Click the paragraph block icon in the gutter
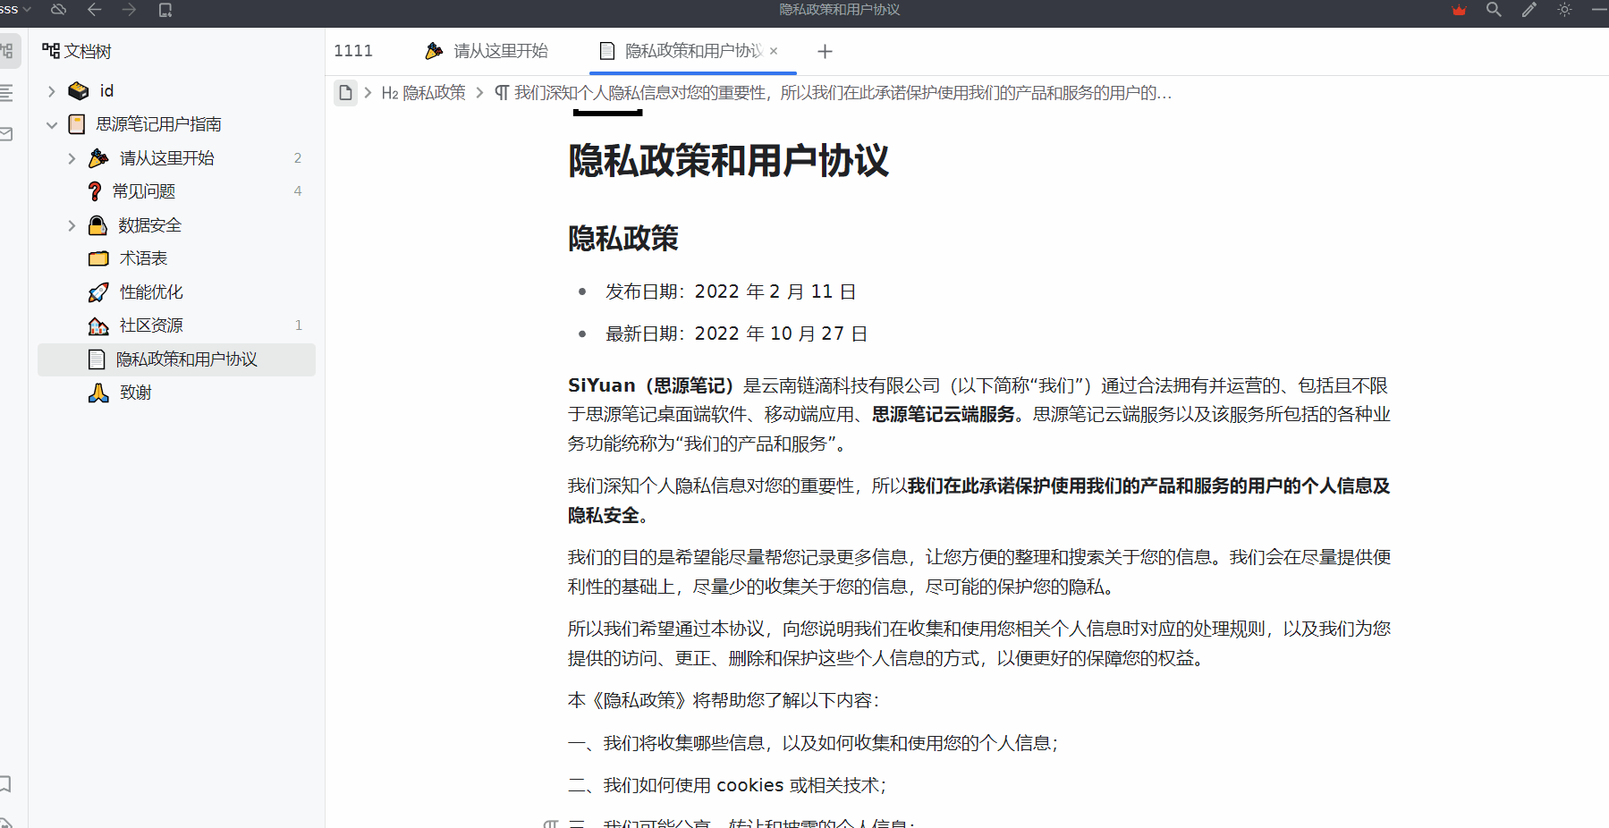Screen dimensions: 1609x828 [x=551, y=824]
